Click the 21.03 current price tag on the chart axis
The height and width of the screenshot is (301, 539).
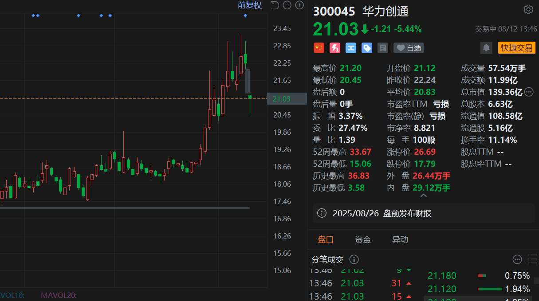pyautogui.click(x=287, y=99)
